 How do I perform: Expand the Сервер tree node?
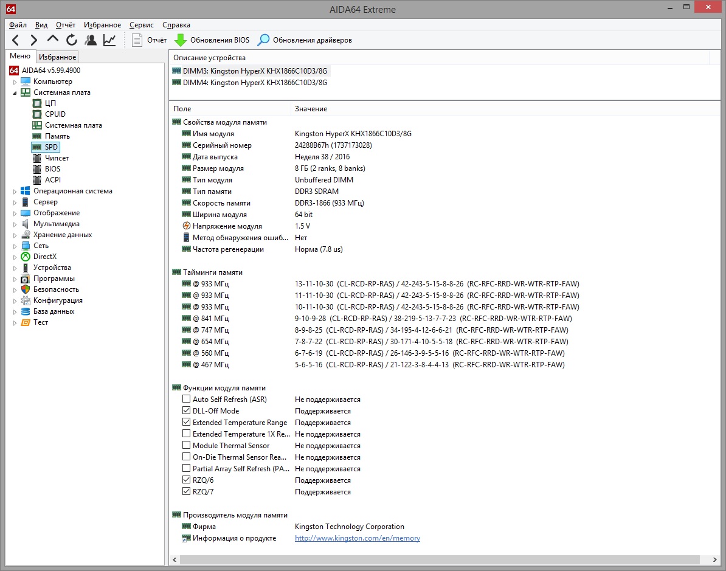tap(15, 202)
